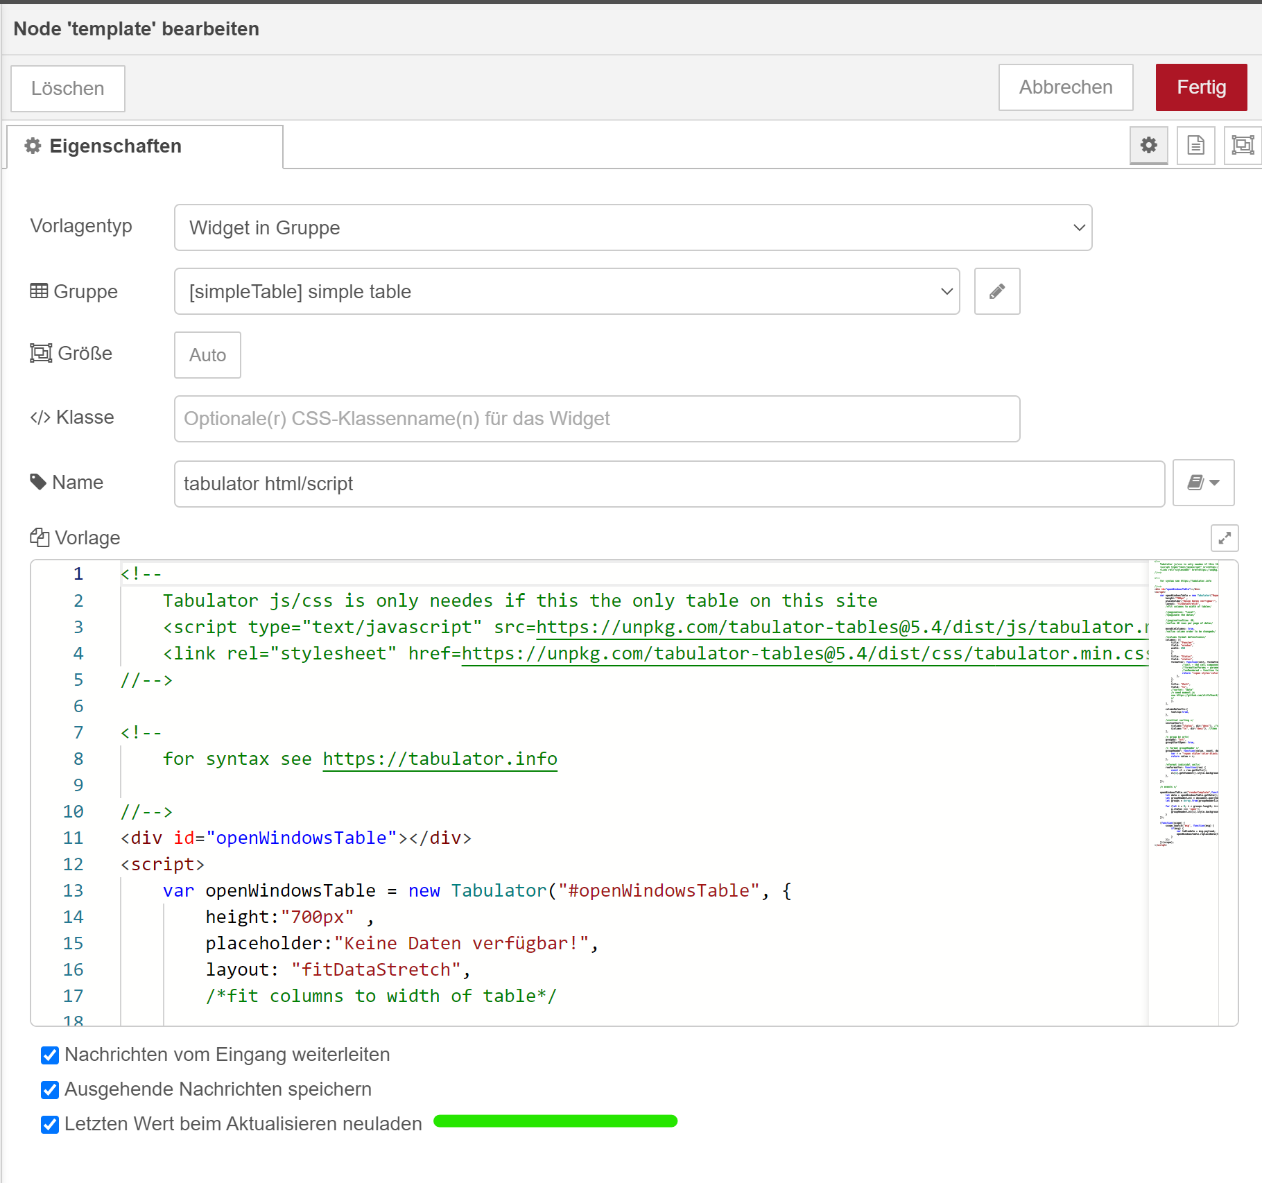Screen dimensions: 1262x1183
Task: Click the unpkg tabulator js script URL
Action: (x=842, y=627)
